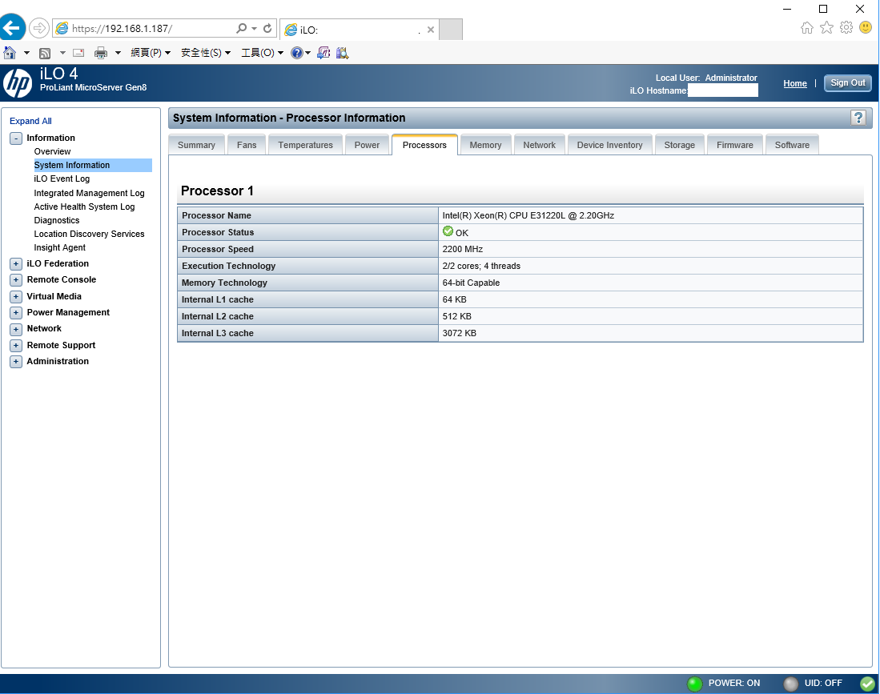Expand the Remote Support section
Image resolution: width=880 pixels, height=694 pixels.
(16, 346)
